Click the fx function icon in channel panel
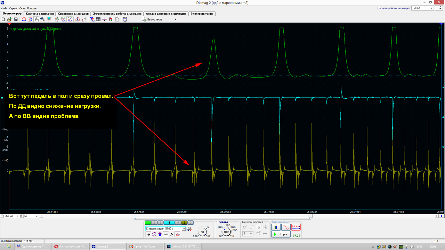445x250 pixels. point(172,234)
